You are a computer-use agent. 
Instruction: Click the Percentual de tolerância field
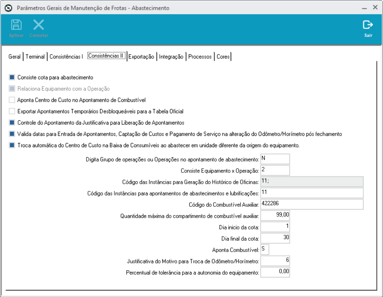point(275,272)
